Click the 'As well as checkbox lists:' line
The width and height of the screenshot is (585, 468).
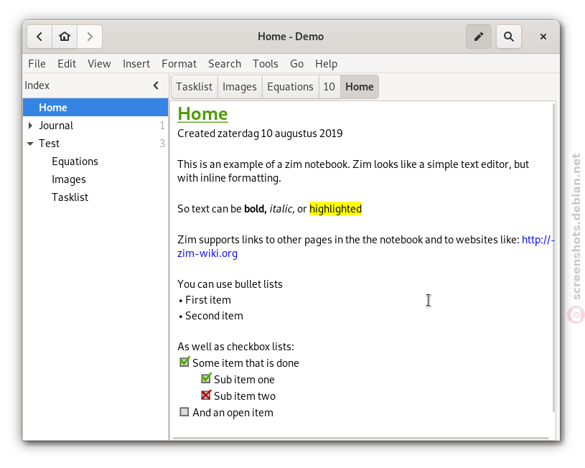235,347
